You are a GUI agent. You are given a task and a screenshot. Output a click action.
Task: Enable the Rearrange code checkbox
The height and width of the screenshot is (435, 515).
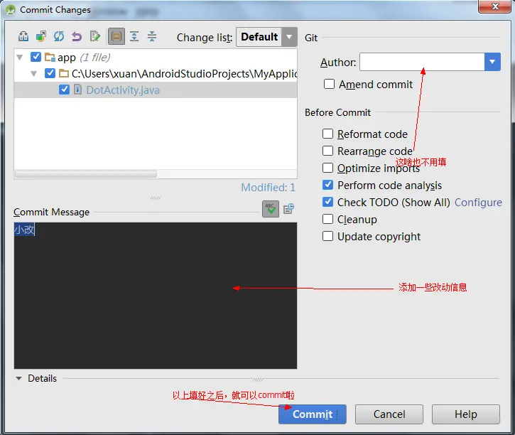point(327,151)
